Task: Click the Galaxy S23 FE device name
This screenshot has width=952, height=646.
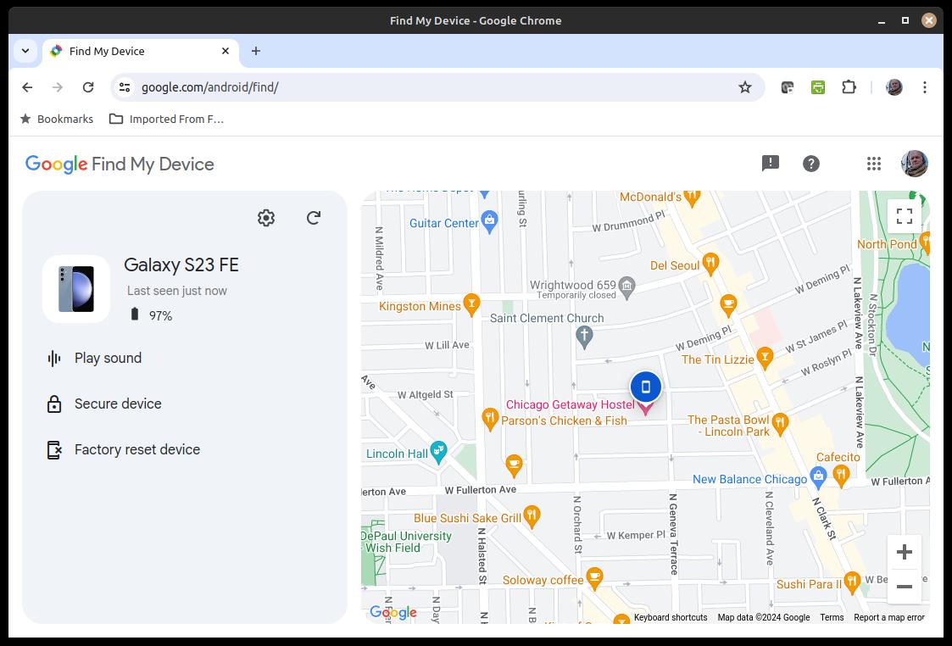Action: coord(181,265)
